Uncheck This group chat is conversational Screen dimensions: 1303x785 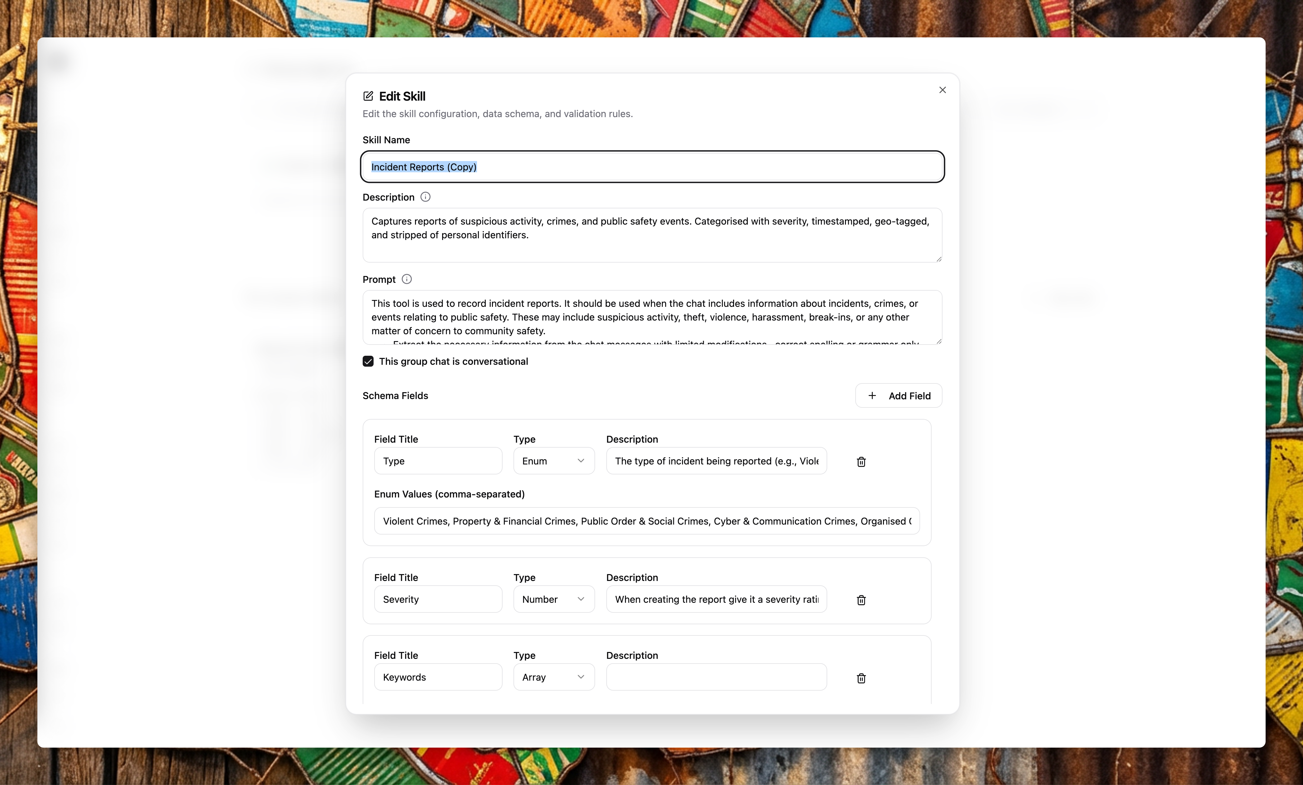tap(368, 361)
